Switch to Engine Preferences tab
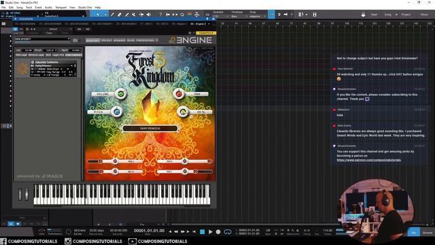The image size is (435, 245). coord(145,41)
